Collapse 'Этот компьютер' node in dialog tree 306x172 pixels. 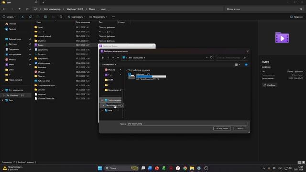point(102,100)
